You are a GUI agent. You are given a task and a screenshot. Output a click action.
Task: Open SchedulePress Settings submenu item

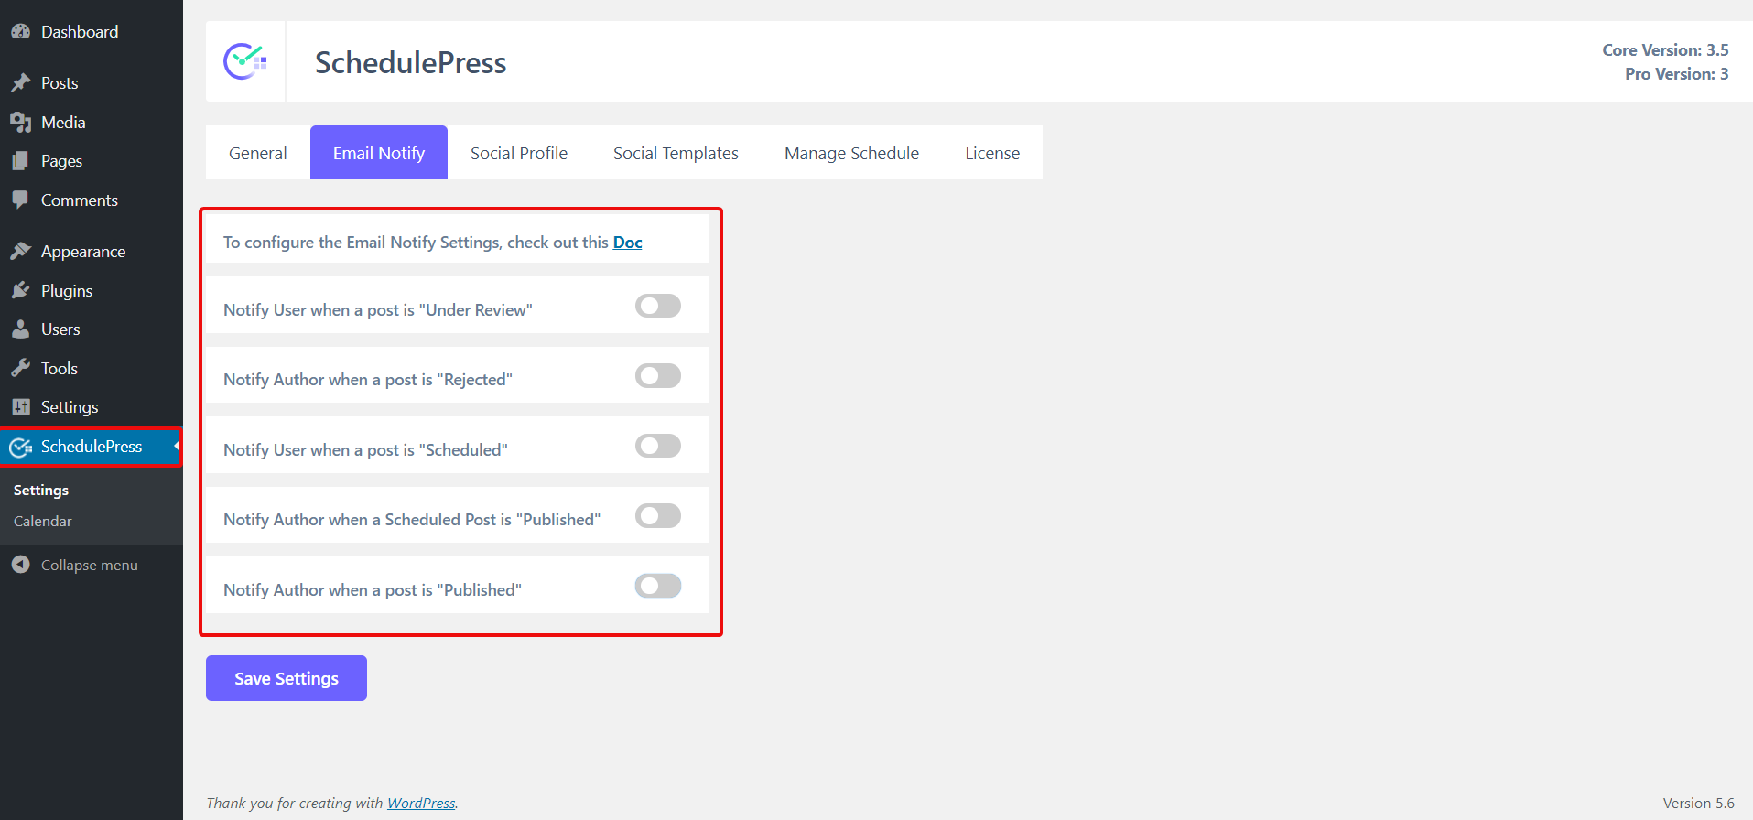click(41, 491)
